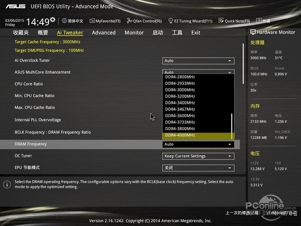Click the 31°C temperature value
Image resolution: width=301 pixels, height=226 pixels.
click(x=279, y=58)
